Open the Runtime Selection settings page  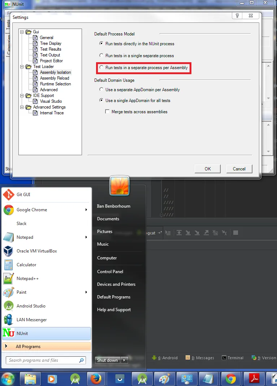point(56,84)
